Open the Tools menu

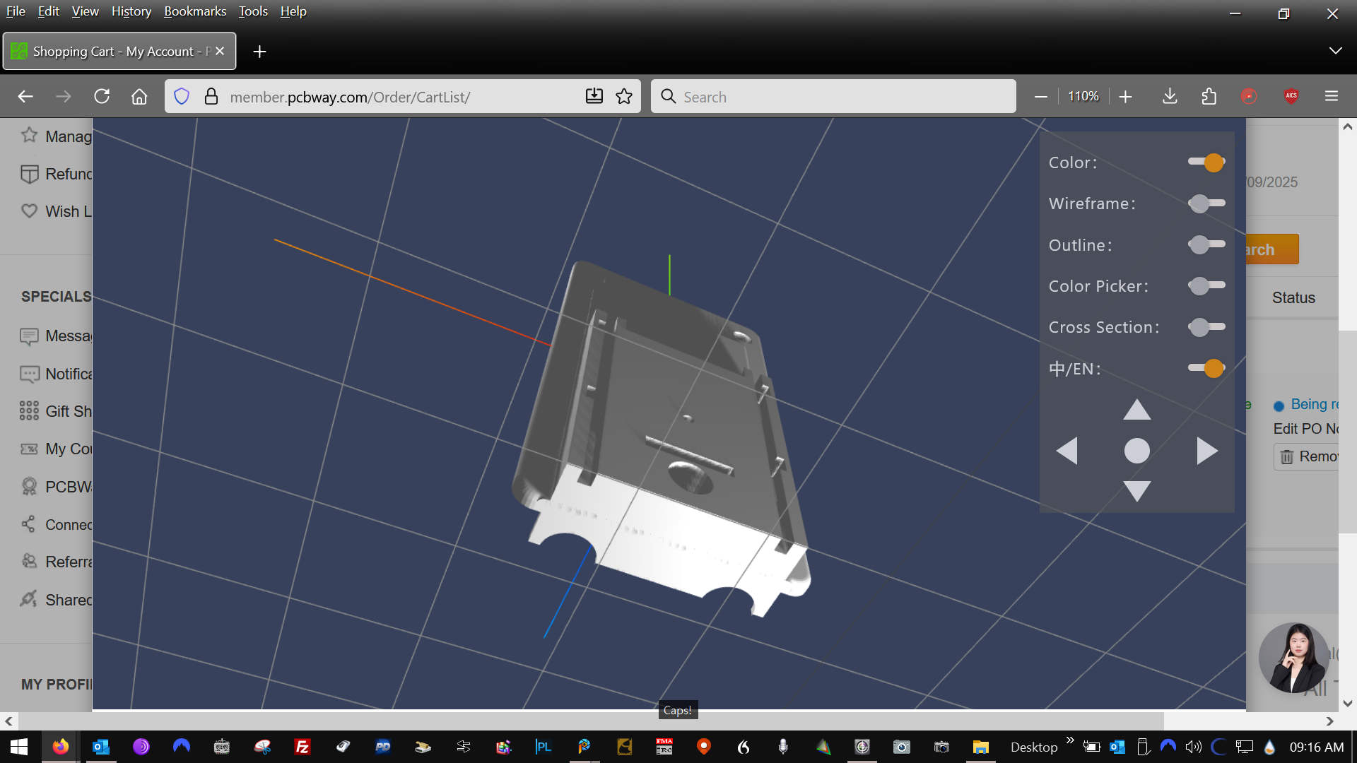[x=253, y=11]
